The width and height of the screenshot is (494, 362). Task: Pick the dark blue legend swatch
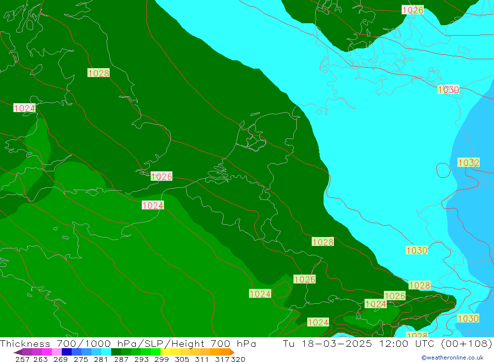pyautogui.click(x=67, y=352)
